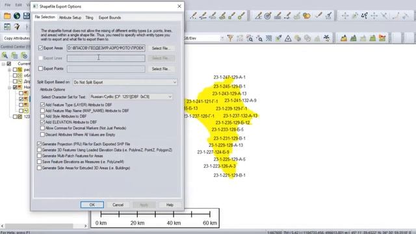Open the Control Center layout icon in second toolbar row
This screenshot has height=234, width=416.
[x=7, y=27]
